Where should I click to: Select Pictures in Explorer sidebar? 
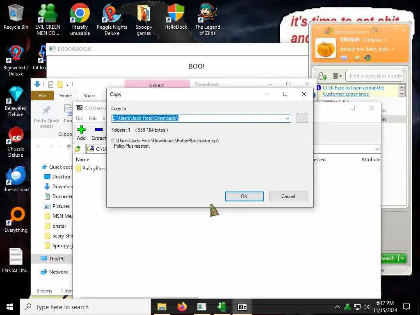57,206
